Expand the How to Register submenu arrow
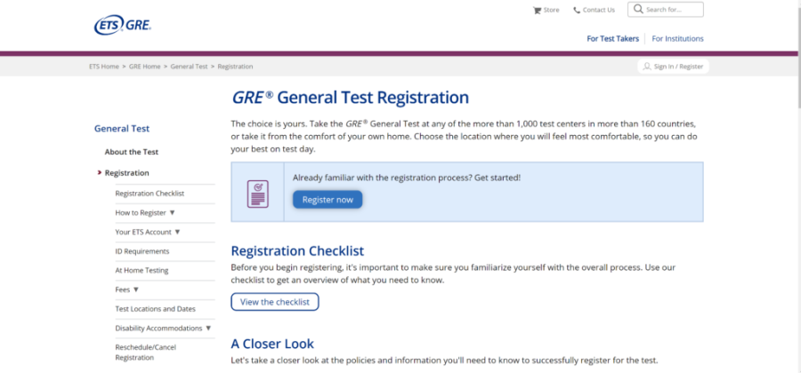 click(x=173, y=213)
